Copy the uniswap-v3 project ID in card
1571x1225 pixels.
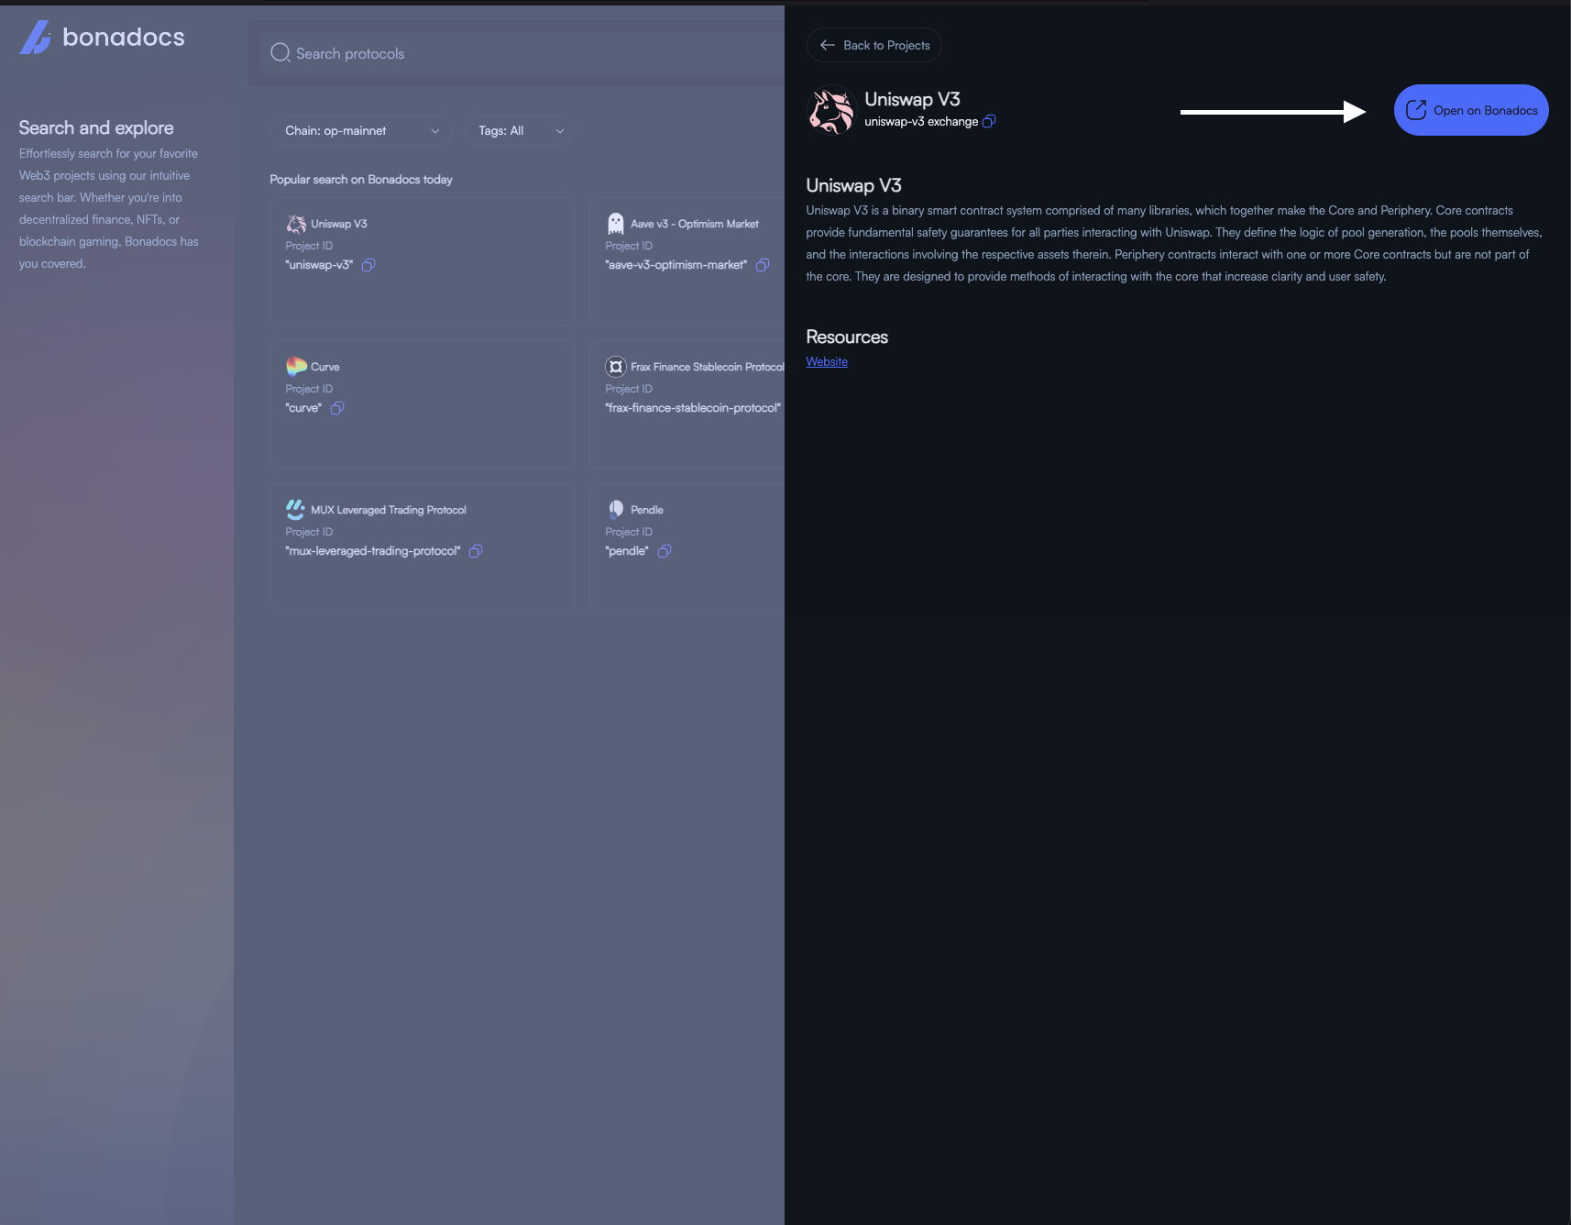[368, 265]
